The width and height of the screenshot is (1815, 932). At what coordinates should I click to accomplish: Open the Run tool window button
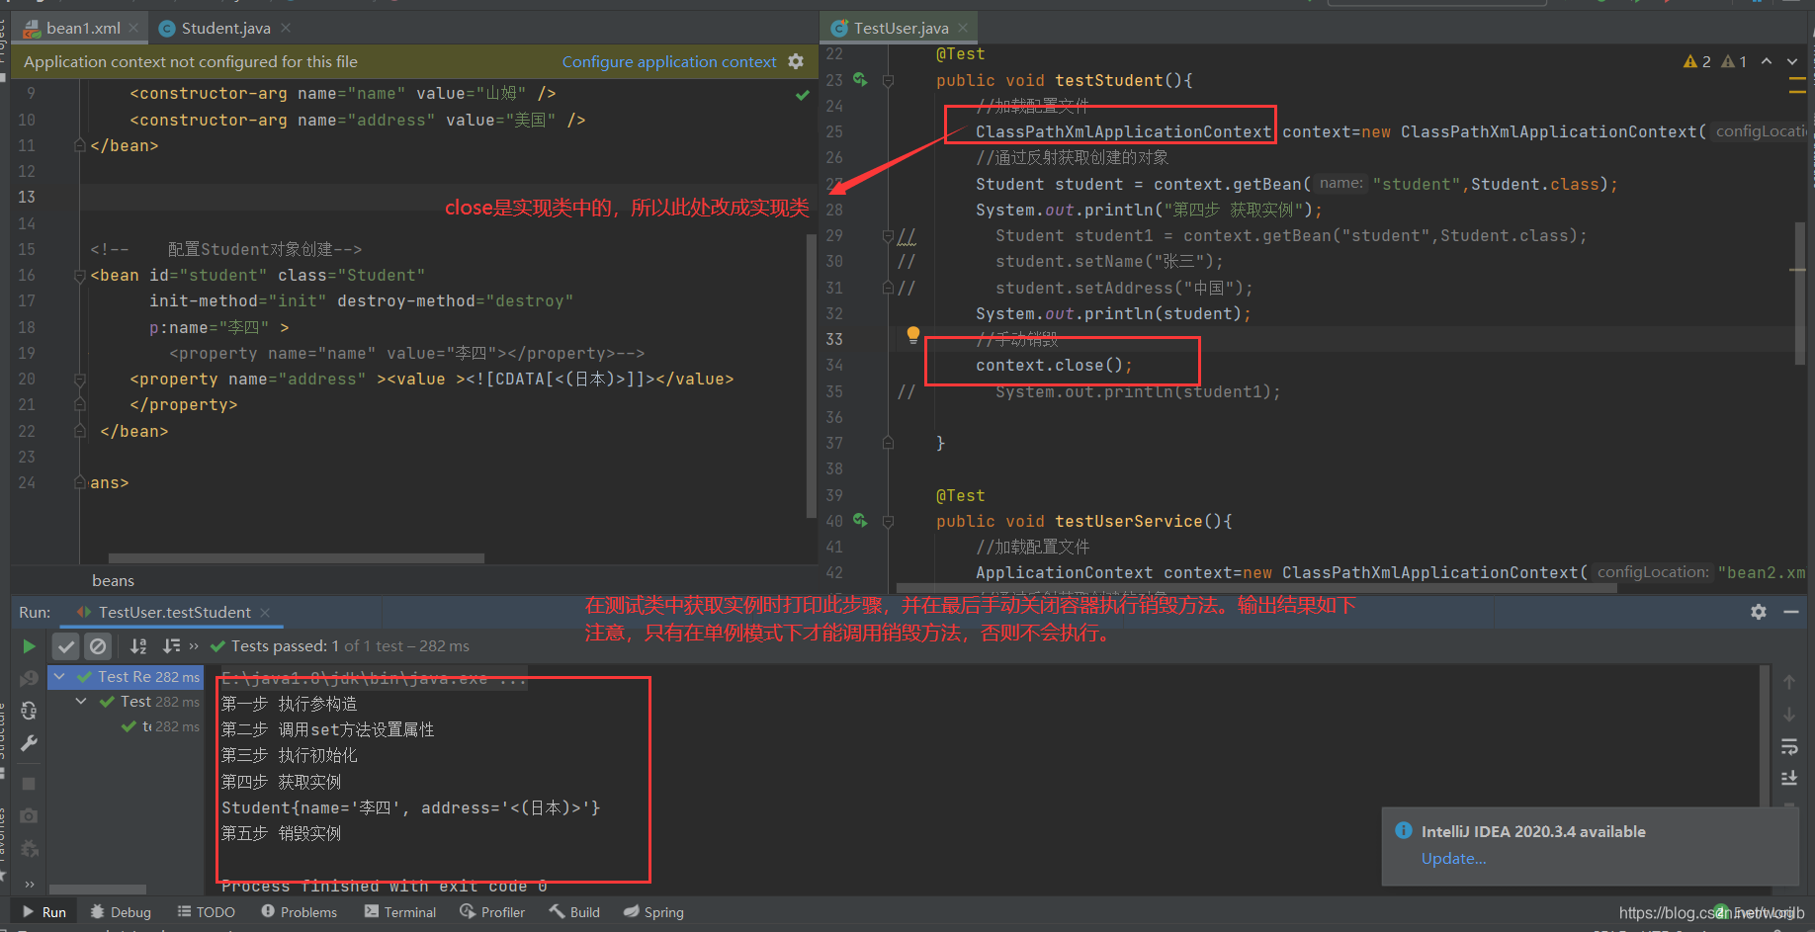tap(44, 912)
